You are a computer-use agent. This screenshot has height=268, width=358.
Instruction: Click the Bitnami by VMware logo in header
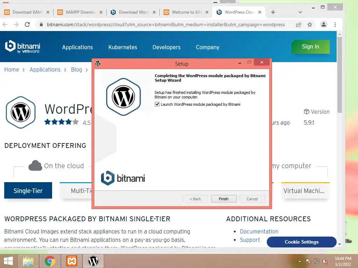(x=22, y=47)
